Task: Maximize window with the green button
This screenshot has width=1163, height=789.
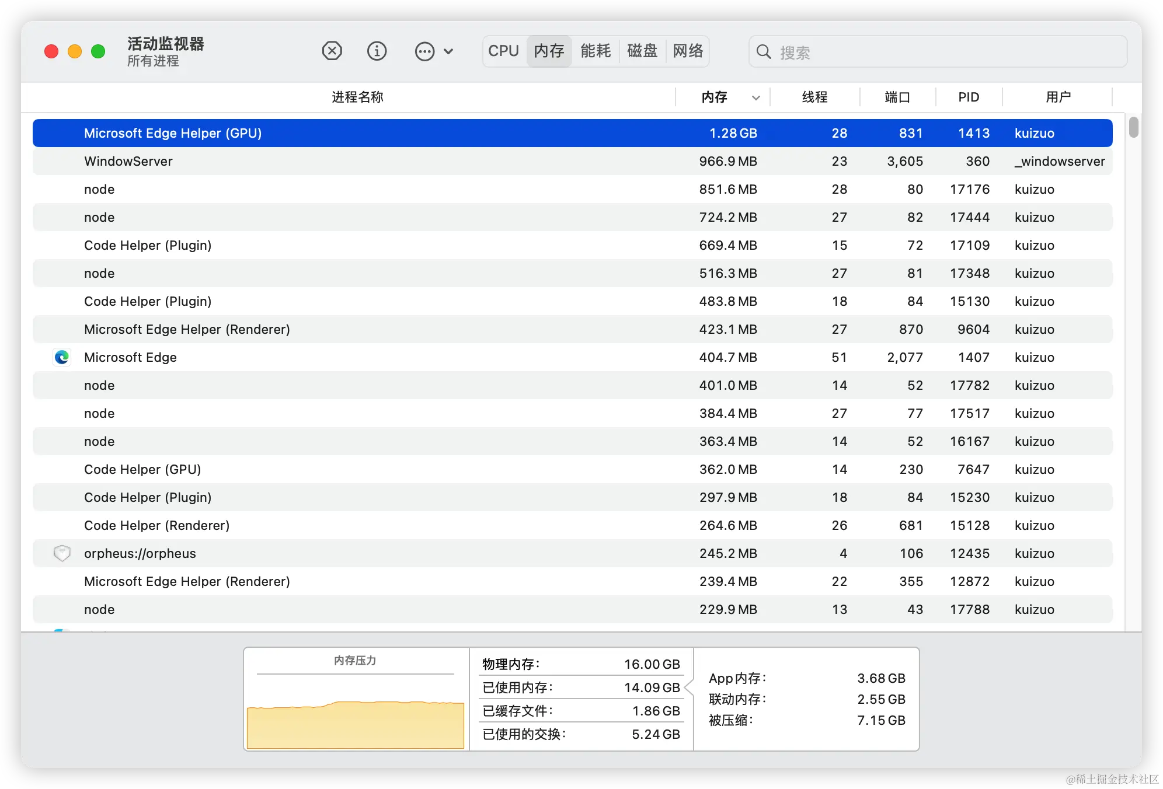Action: 98,51
